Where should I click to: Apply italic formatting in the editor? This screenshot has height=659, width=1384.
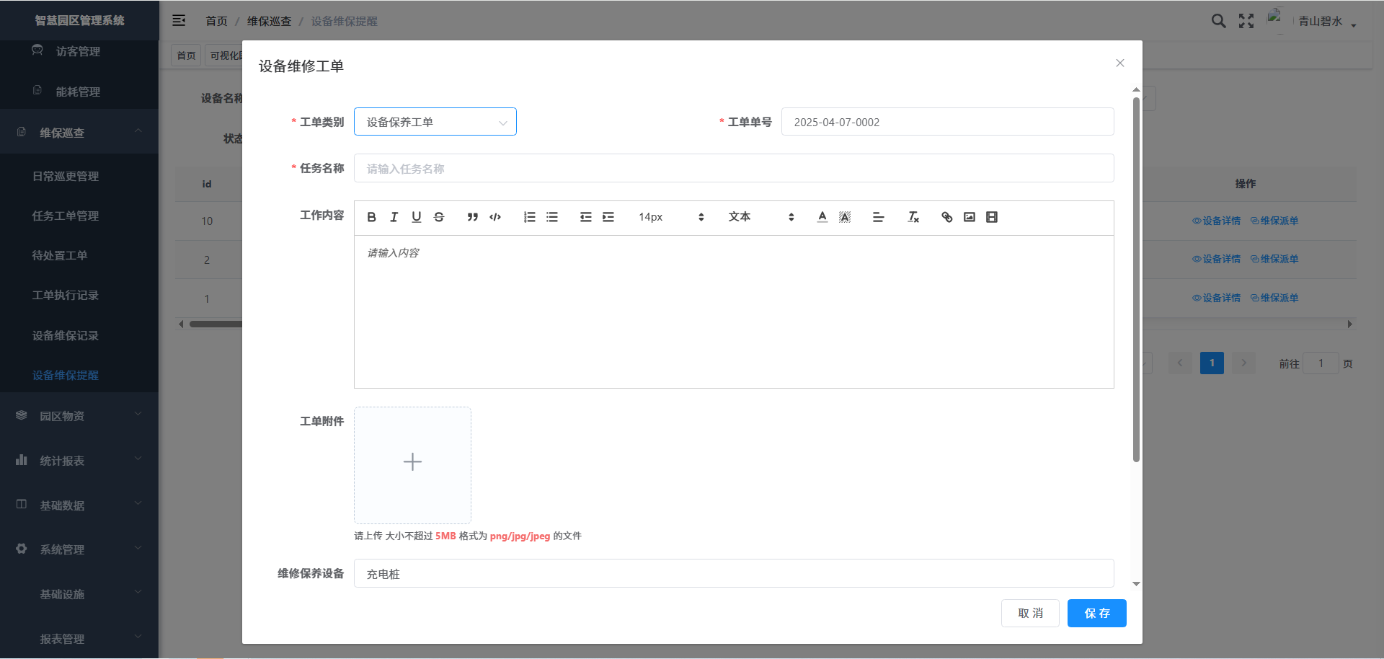pyautogui.click(x=394, y=217)
